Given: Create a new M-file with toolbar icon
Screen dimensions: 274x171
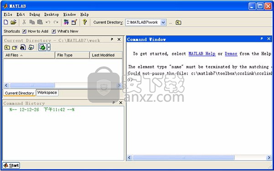Looking at the screenshot, I should point(6,22).
